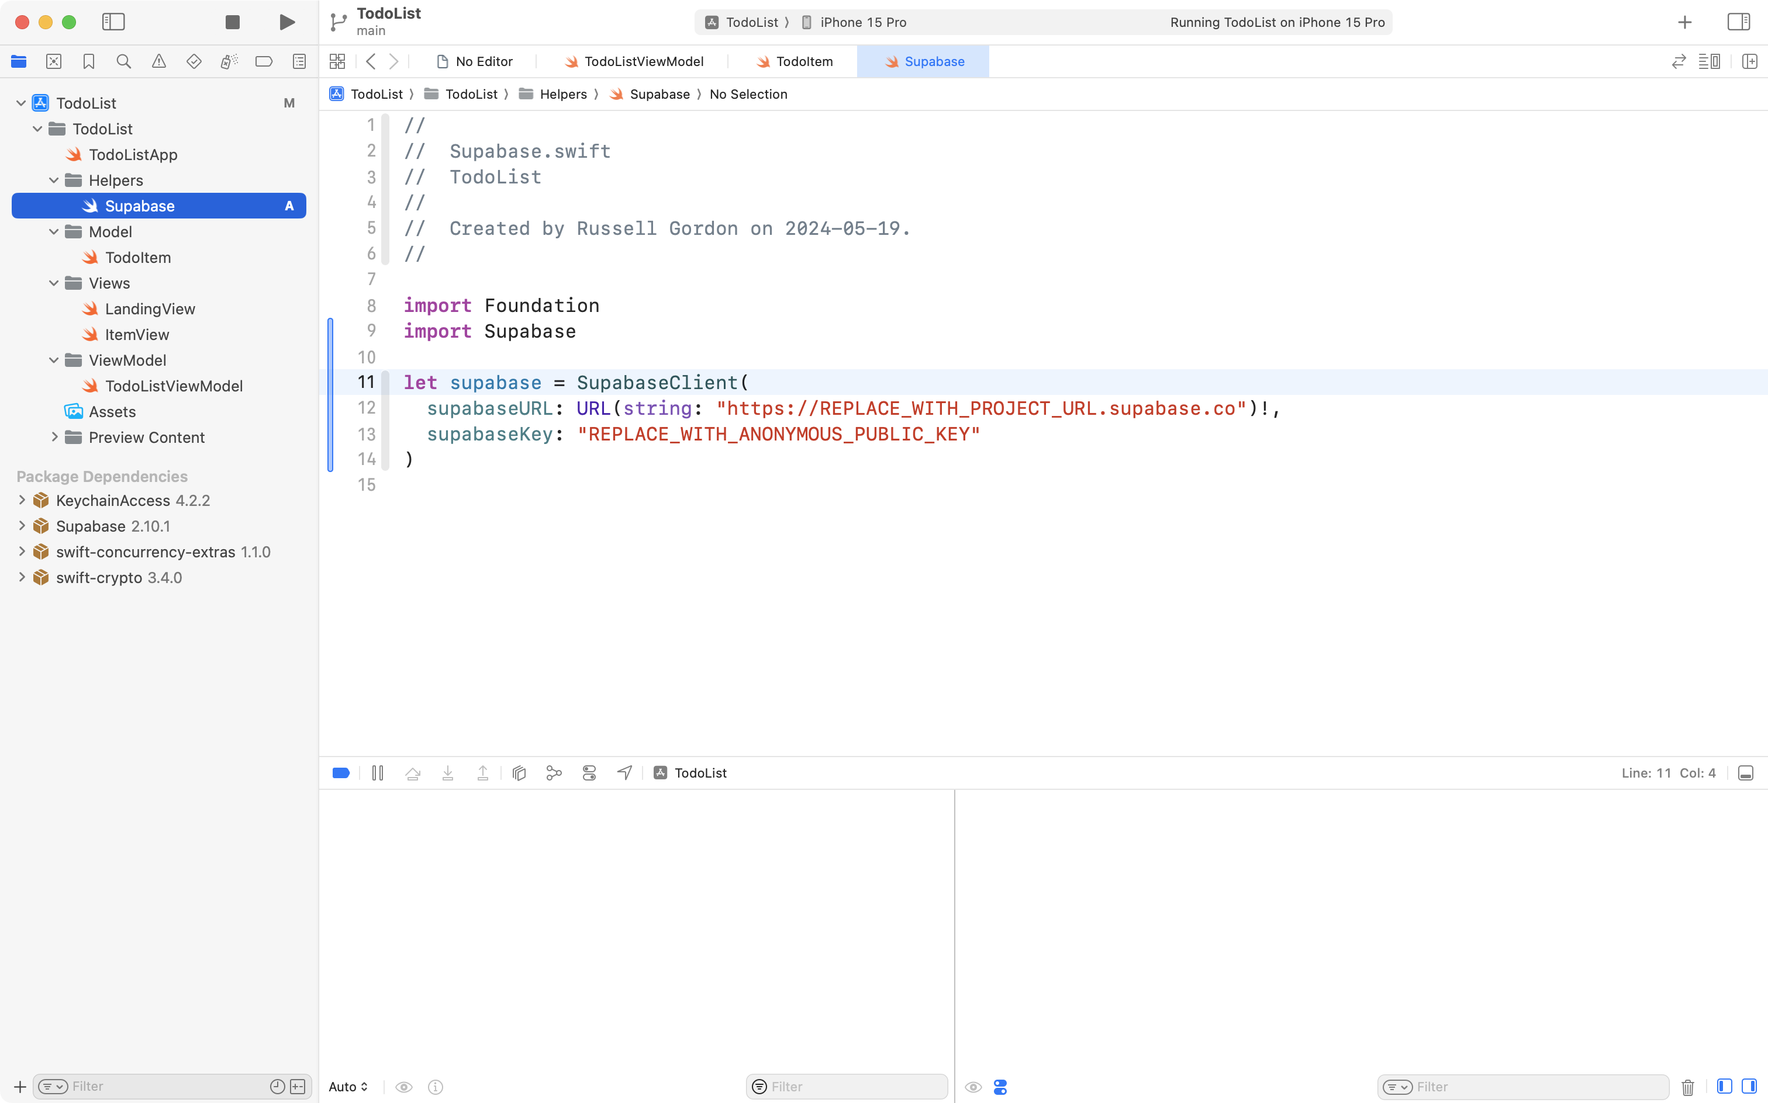
Task: Open the Test navigator checkmark icon
Action: click(x=194, y=61)
